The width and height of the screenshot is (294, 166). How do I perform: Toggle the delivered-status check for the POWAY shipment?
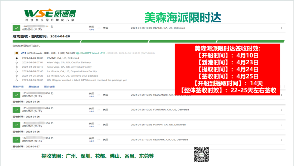(x=17, y=125)
